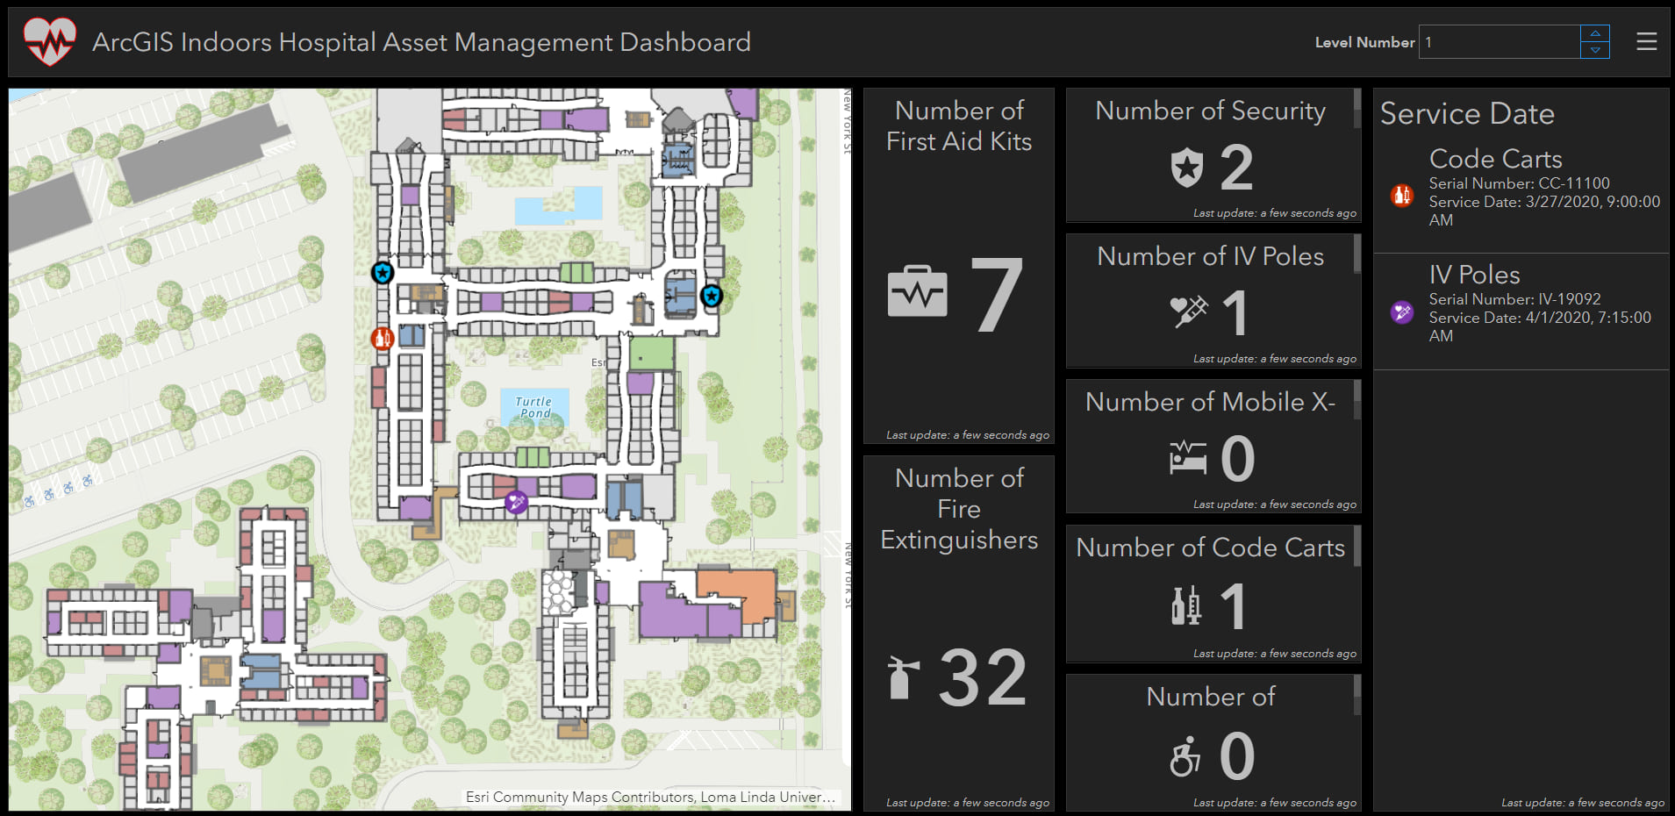Click the code carts bottles icon
This screenshot has width=1675, height=816.
(x=1186, y=605)
